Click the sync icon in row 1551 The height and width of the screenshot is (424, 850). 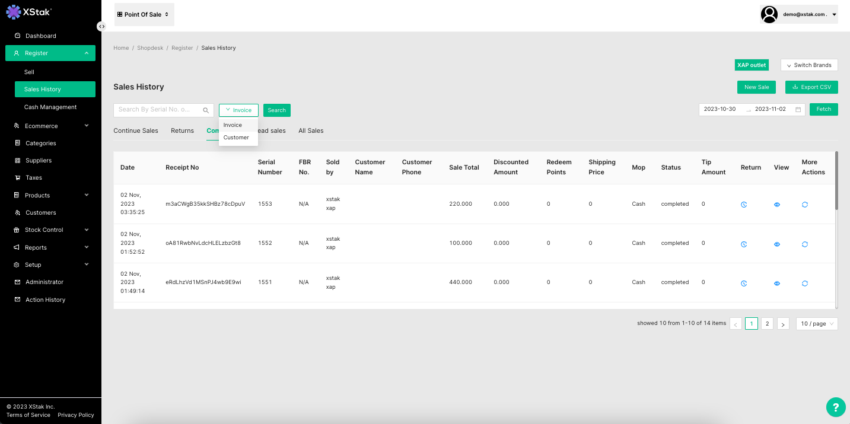[x=805, y=283]
